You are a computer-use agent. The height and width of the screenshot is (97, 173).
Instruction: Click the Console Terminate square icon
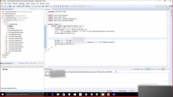[x=134, y=69]
